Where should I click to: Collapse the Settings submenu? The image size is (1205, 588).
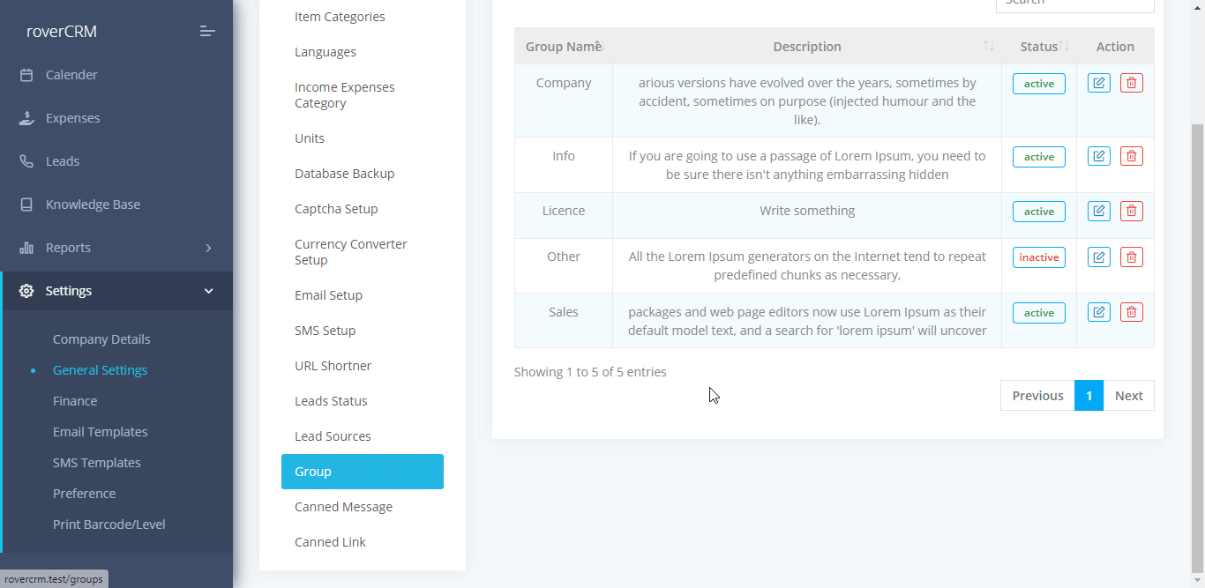coord(208,291)
